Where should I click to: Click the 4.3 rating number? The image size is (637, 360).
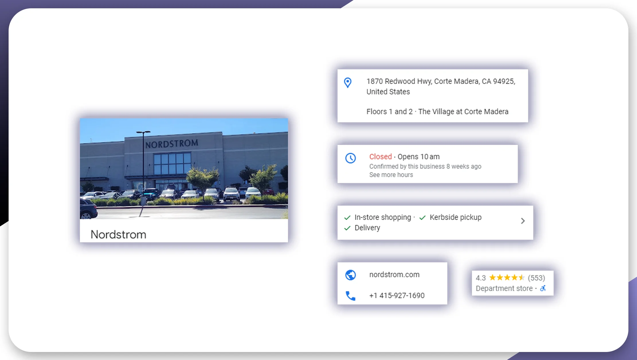[481, 278]
